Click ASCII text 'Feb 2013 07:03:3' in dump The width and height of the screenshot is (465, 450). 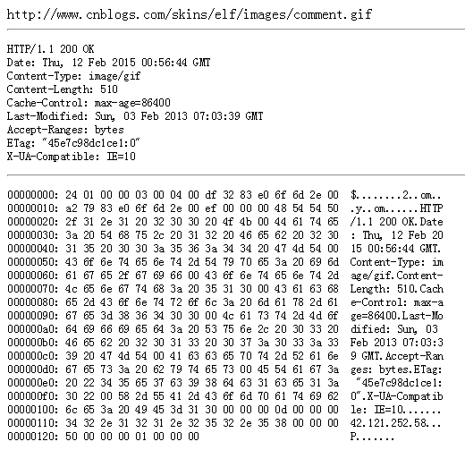click(397, 343)
